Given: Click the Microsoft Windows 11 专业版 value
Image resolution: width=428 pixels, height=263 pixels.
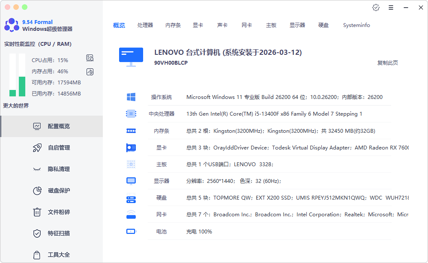Looking at the screenshot, I should pyautogui.click(x=284, y=97).
